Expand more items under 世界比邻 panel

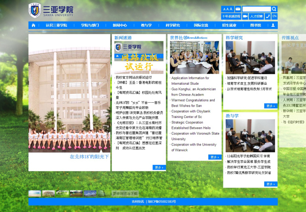[215, 157]
